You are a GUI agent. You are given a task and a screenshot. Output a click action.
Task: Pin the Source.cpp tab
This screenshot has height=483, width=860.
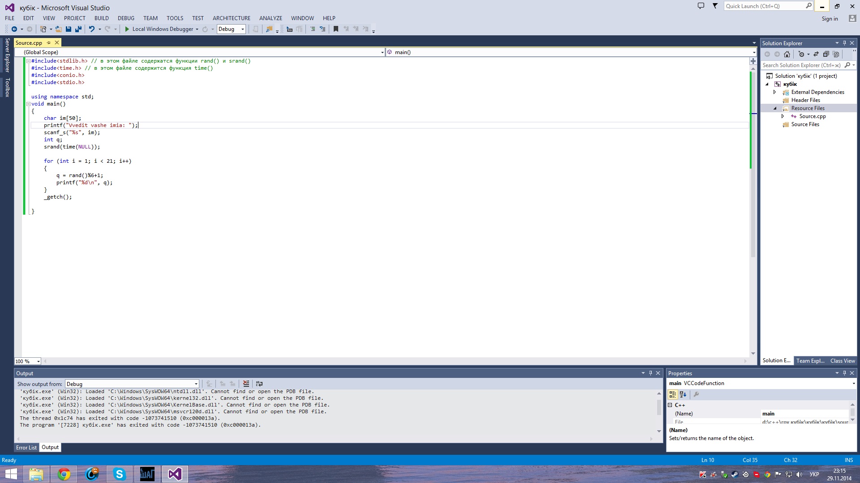coord(49,42)
